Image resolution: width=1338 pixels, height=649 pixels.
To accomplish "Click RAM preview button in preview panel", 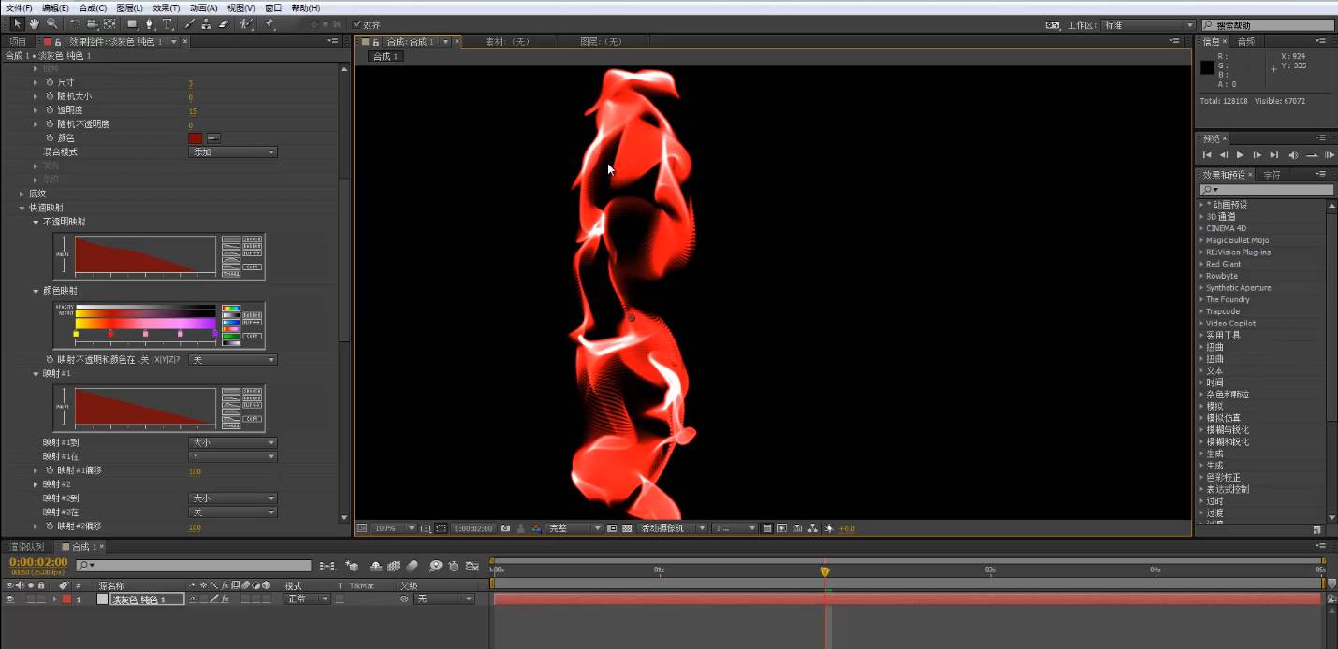I will click(1330, 155).
